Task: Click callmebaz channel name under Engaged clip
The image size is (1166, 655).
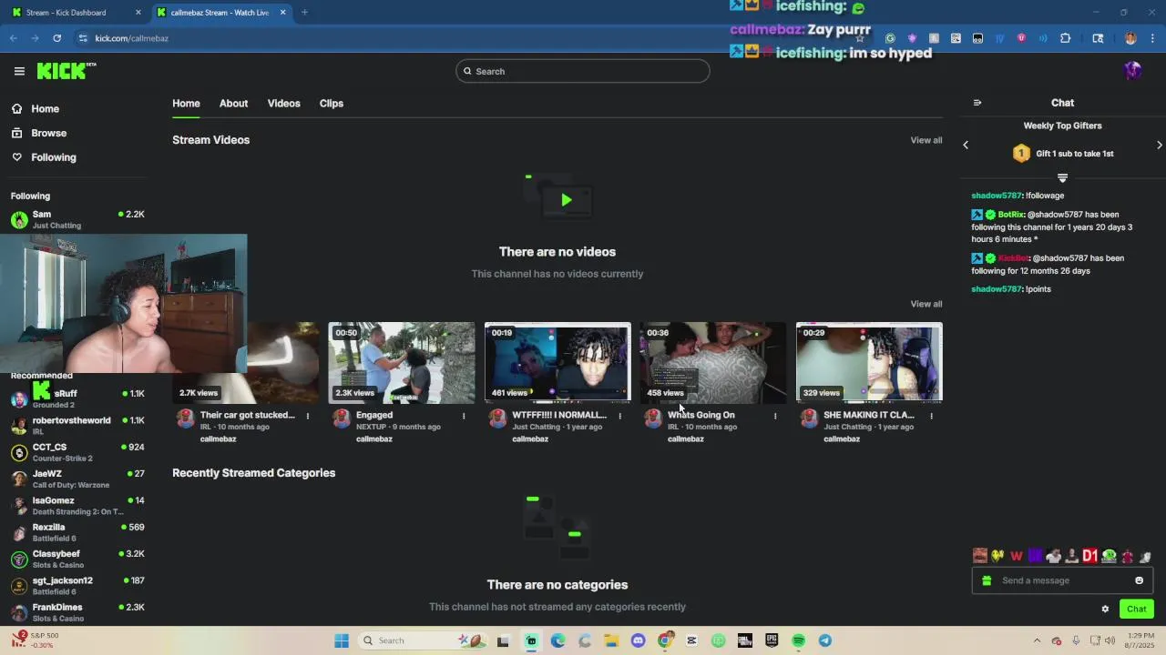Action: [374, 438]
